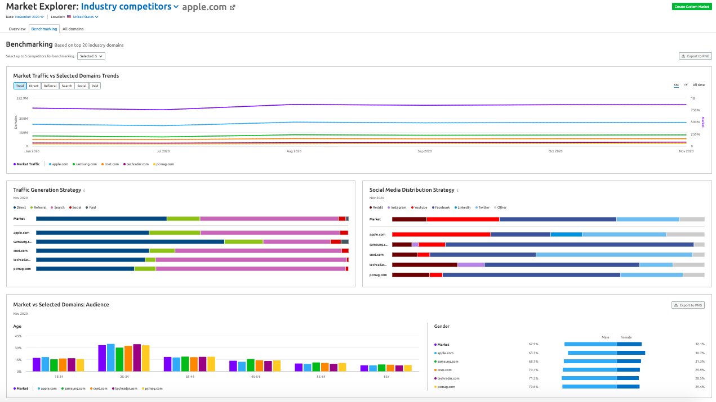Toggle techradar.com in Age chart legend
716x402 pixels.
pos(125,389)
